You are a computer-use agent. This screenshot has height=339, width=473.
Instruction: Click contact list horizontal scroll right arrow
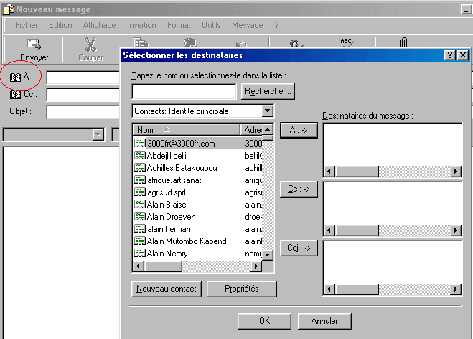(x=256, y=266)
